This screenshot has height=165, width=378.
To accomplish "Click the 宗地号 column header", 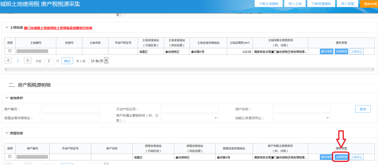I will tap(69, 43).
